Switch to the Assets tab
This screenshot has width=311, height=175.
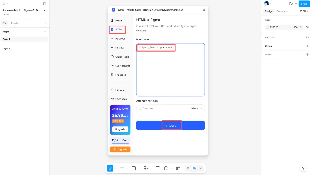click(14, 23)
